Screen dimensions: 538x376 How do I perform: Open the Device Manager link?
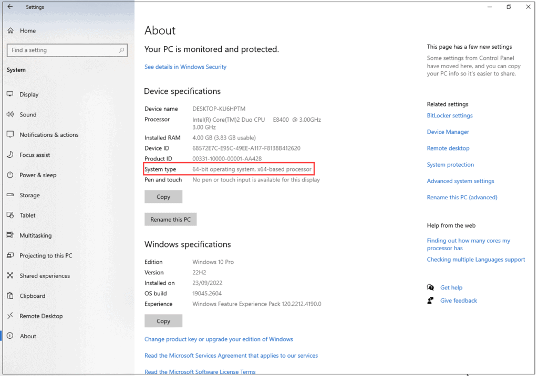(x=448, y=132)
